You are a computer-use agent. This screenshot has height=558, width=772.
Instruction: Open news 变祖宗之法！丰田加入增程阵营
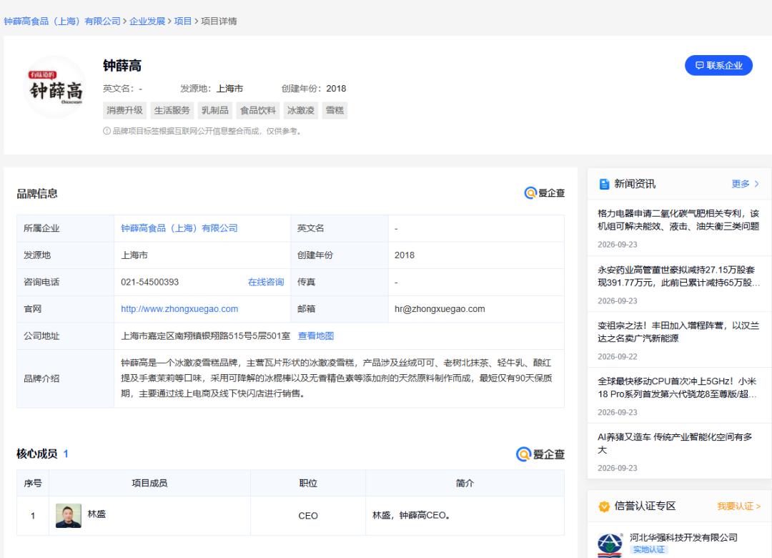[678, 332]
